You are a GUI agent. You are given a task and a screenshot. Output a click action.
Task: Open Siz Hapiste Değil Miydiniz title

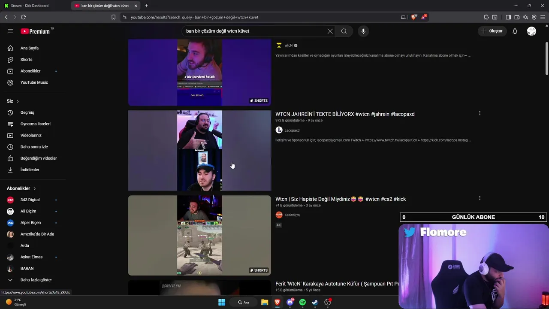point(341,199)
